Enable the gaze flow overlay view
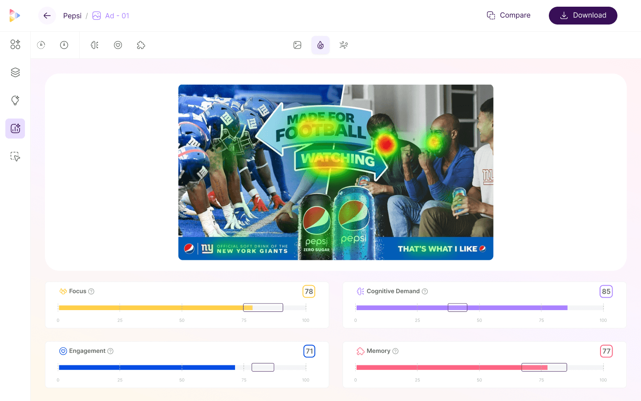This screenshot has width=641, height=401. pos(343,45)
